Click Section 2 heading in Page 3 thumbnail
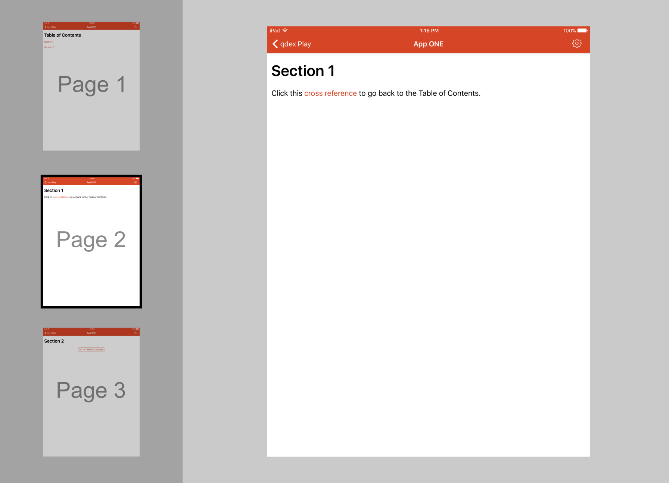669x483 pixels. 54,341
